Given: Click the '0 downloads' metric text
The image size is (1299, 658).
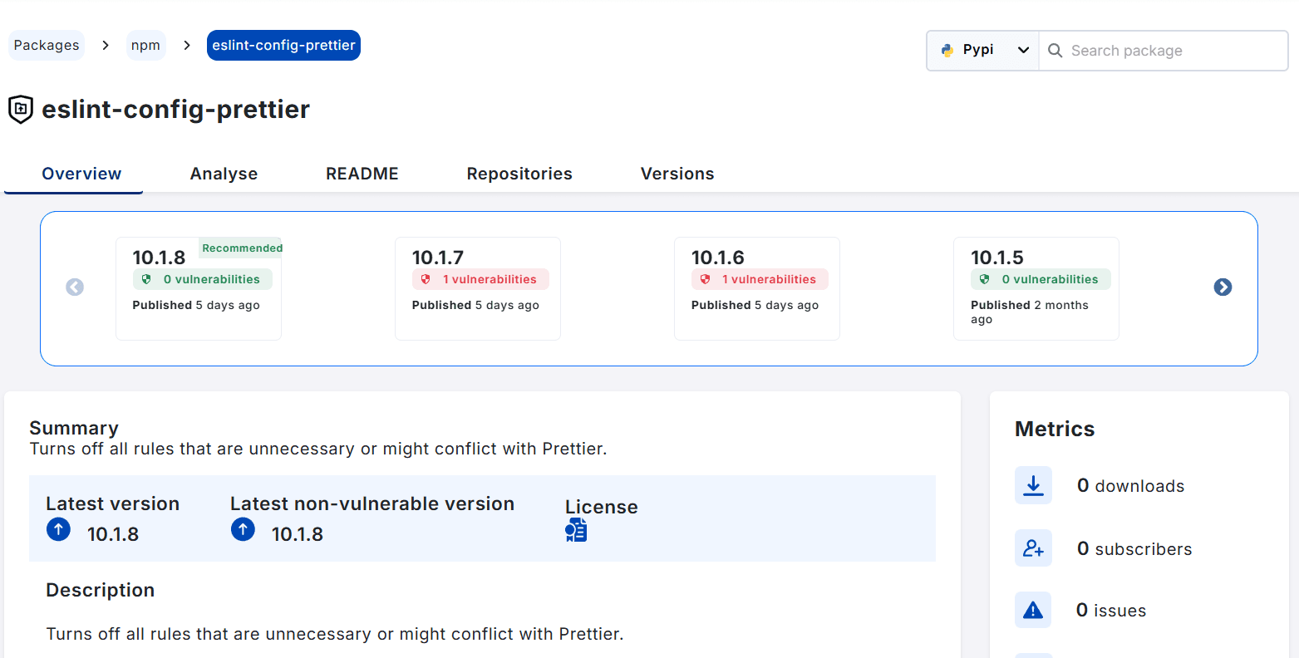Looking at the screenshot, I should tap(1130, 486).
